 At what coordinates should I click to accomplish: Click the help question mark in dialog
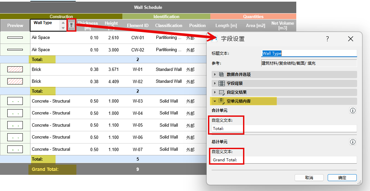click(x=327, y=39)
